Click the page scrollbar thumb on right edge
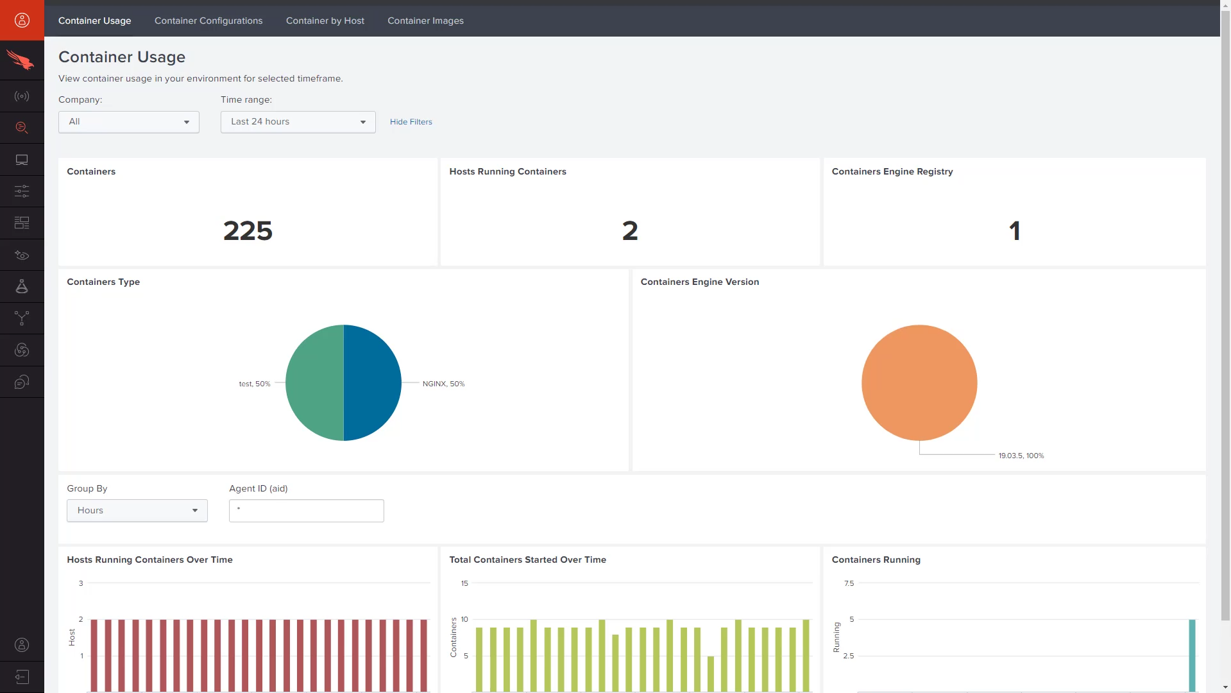 coord(1225,314)
